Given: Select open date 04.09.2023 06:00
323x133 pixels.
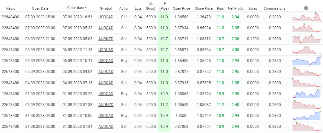Looking at the screenshot, I should [x=40, y=83].
